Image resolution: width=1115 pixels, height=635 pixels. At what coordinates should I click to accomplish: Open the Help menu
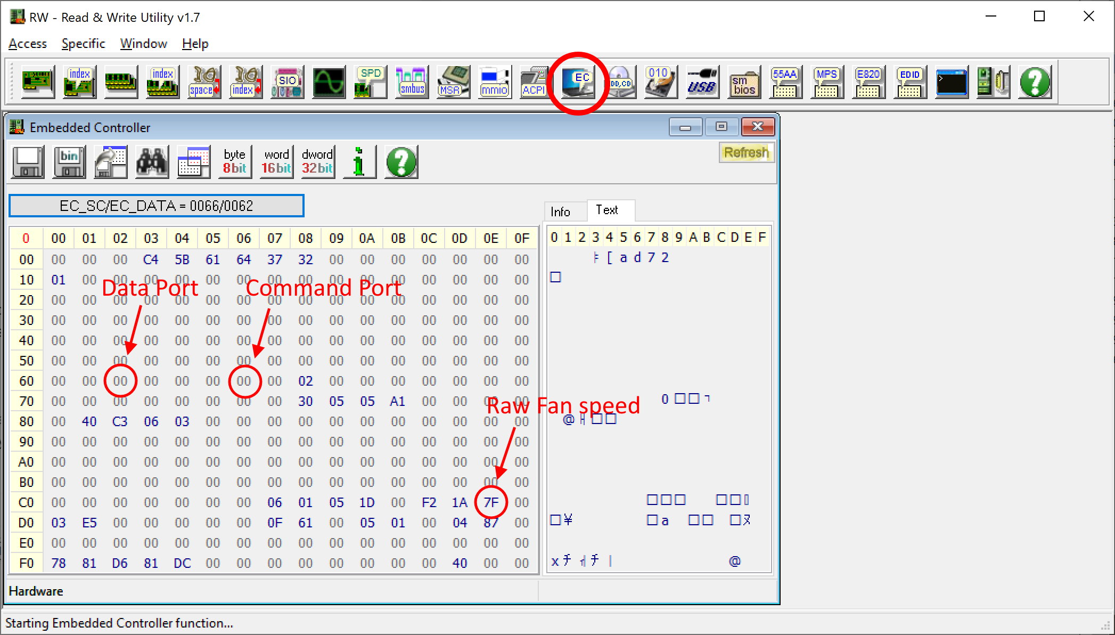tap(195, 44)
